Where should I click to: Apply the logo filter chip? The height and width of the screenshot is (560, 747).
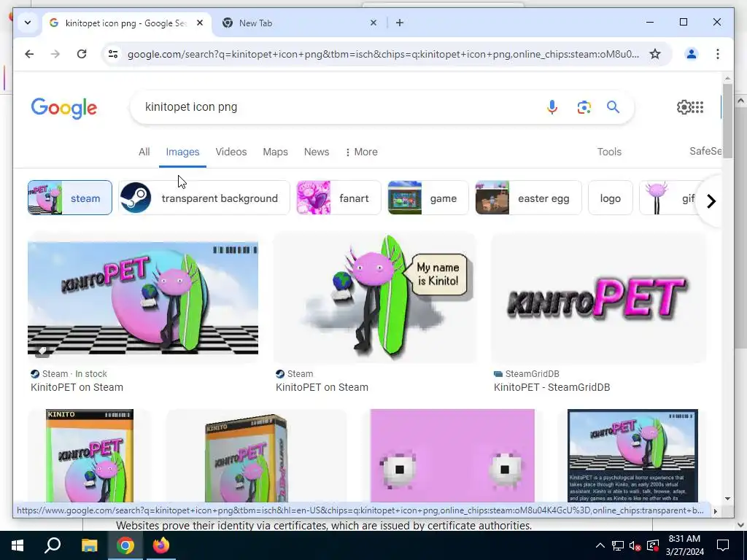[611, 198]
